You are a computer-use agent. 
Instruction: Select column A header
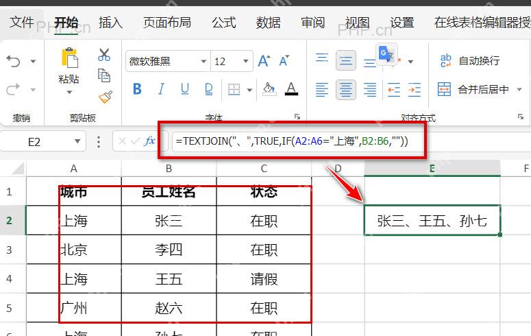pos(74,168)
